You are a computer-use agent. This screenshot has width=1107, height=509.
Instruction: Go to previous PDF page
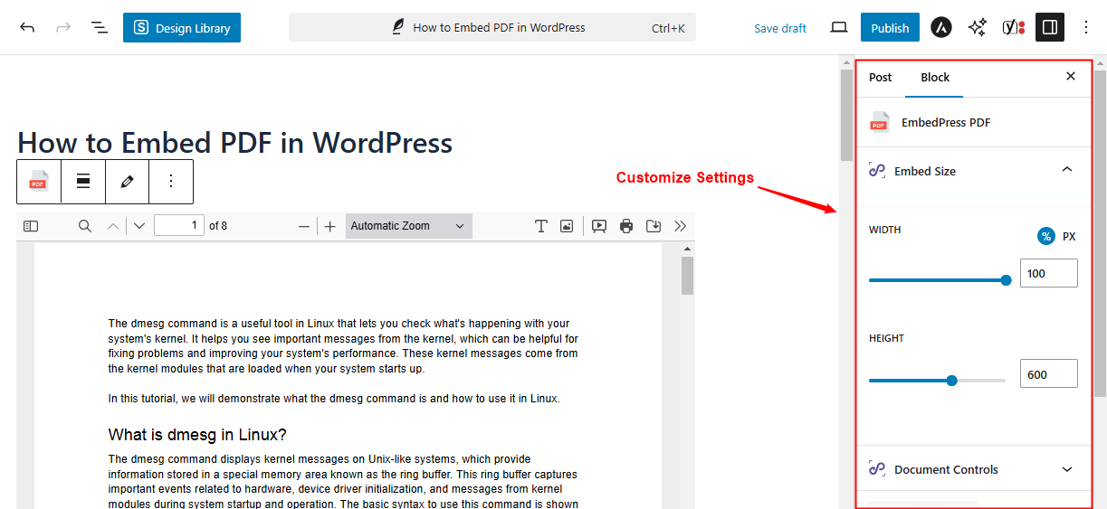113,226
